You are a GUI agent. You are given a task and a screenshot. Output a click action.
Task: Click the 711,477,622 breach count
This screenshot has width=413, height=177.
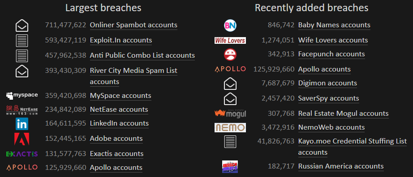pyautogui.click(x=65, y=25)
